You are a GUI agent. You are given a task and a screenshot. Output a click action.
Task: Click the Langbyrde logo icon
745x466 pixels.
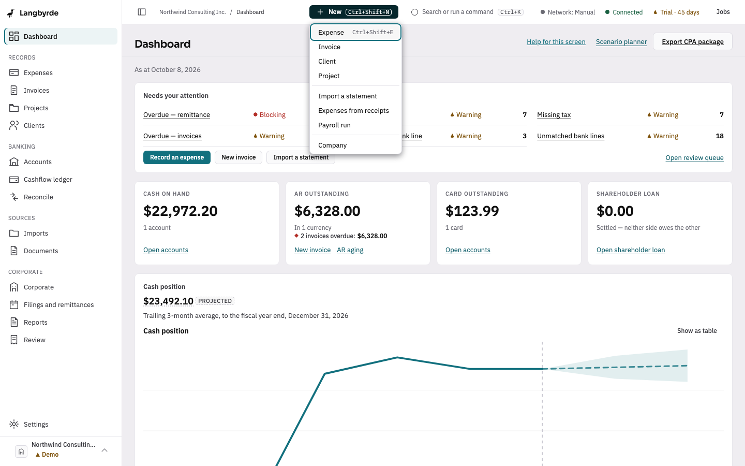pos(10,13)
